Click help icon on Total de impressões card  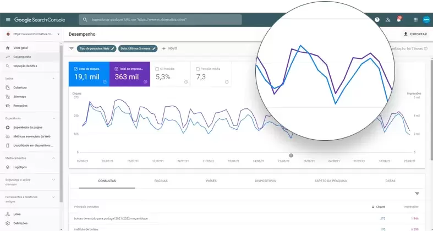(145, 82)
